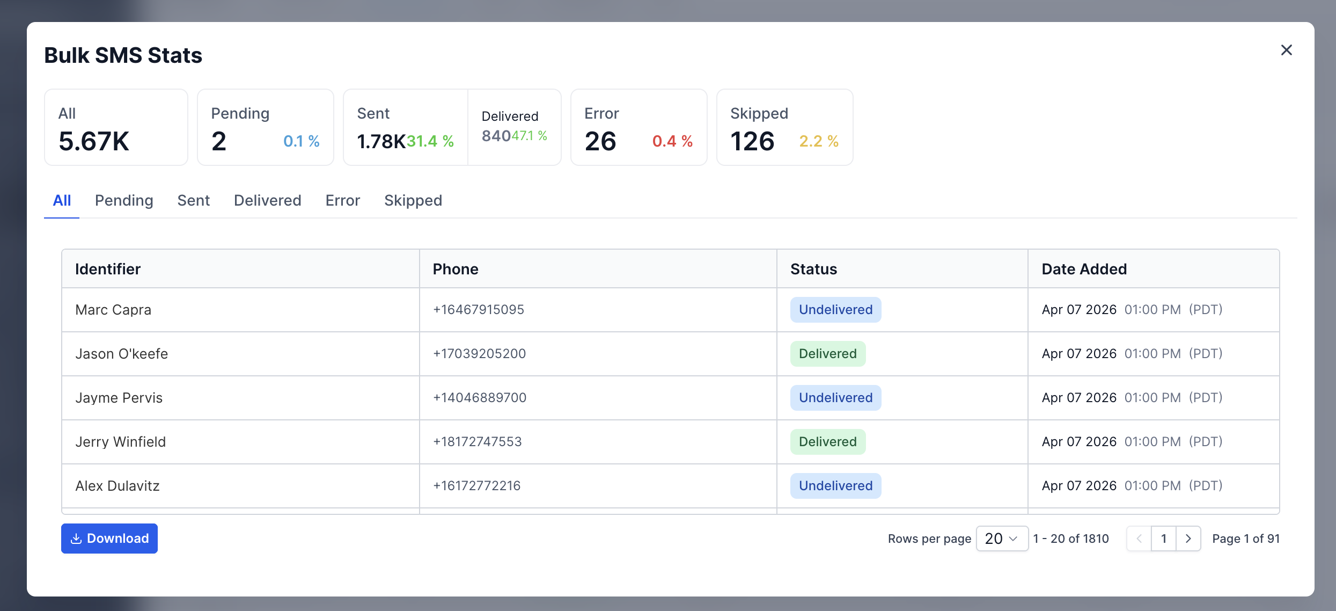
Task: Select the All tab
Action: click(62, 200)
